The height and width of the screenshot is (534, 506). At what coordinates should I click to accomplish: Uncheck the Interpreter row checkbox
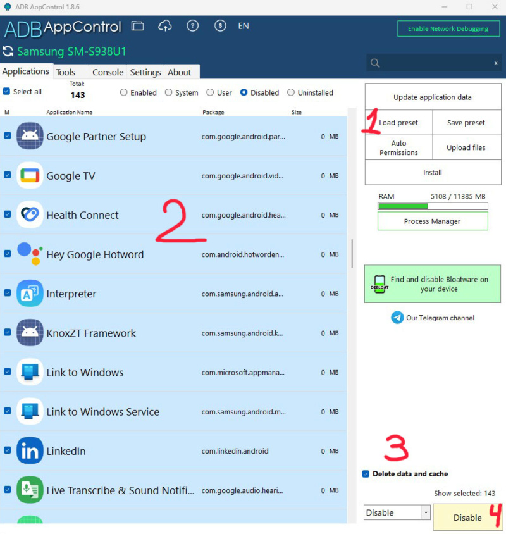pos(7,293)
